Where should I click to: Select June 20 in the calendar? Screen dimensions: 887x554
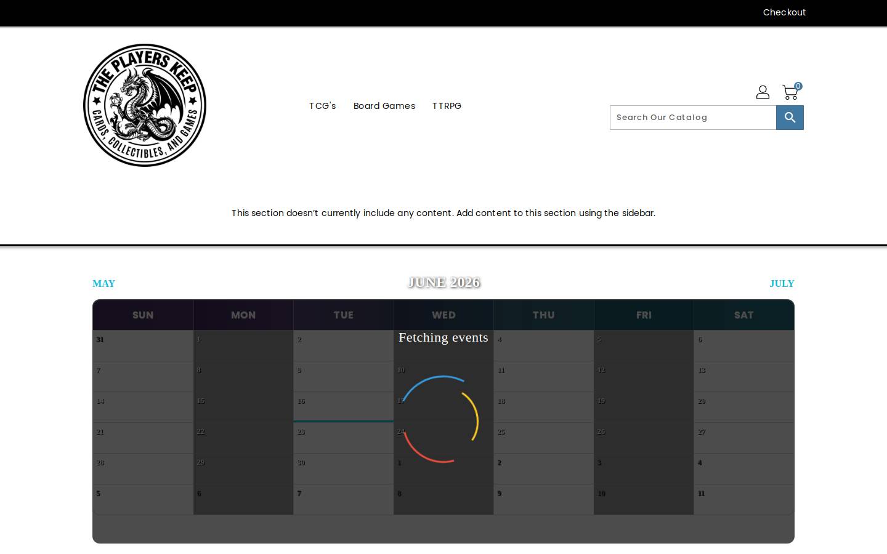(x=744, y=407)
